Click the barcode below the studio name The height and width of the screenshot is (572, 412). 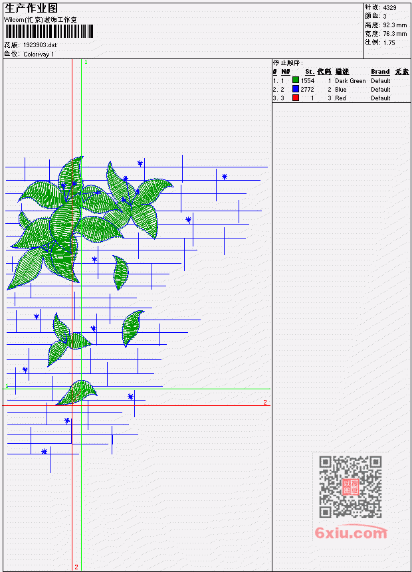[49, 31]
